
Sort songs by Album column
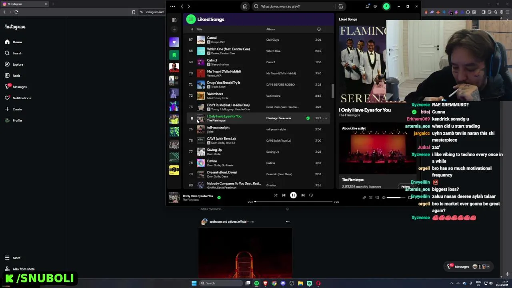point(271,29)
